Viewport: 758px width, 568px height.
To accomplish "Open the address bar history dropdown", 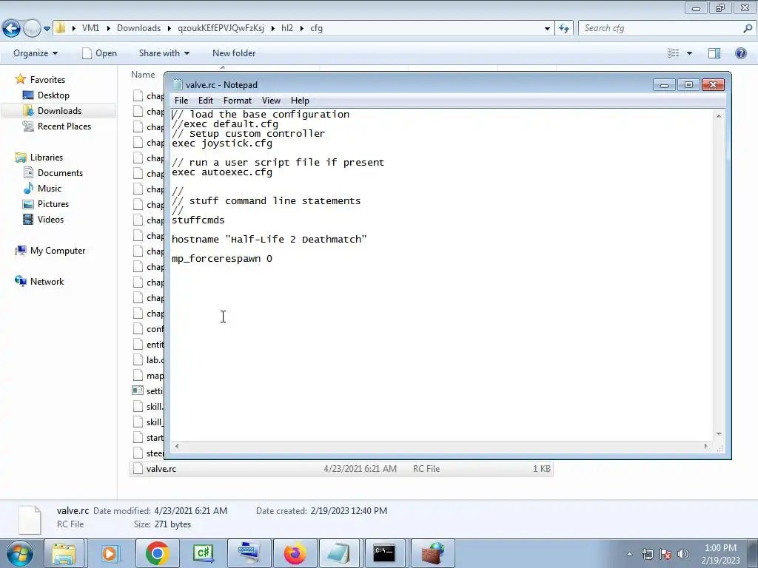I will coord(547,29).
